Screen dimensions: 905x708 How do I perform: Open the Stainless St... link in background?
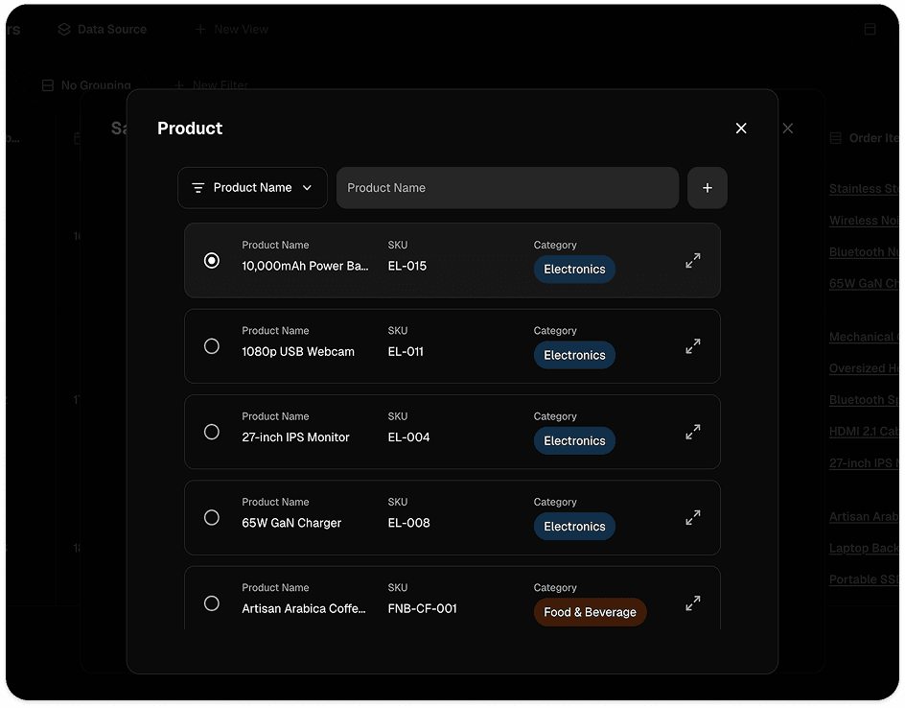tap(864, 189)
